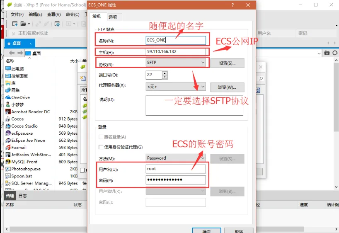Screen dimensions: 339x233
Task: Click the magnifier search icon in sessions window
Action: pyautogui.click(x=261, y=78)
